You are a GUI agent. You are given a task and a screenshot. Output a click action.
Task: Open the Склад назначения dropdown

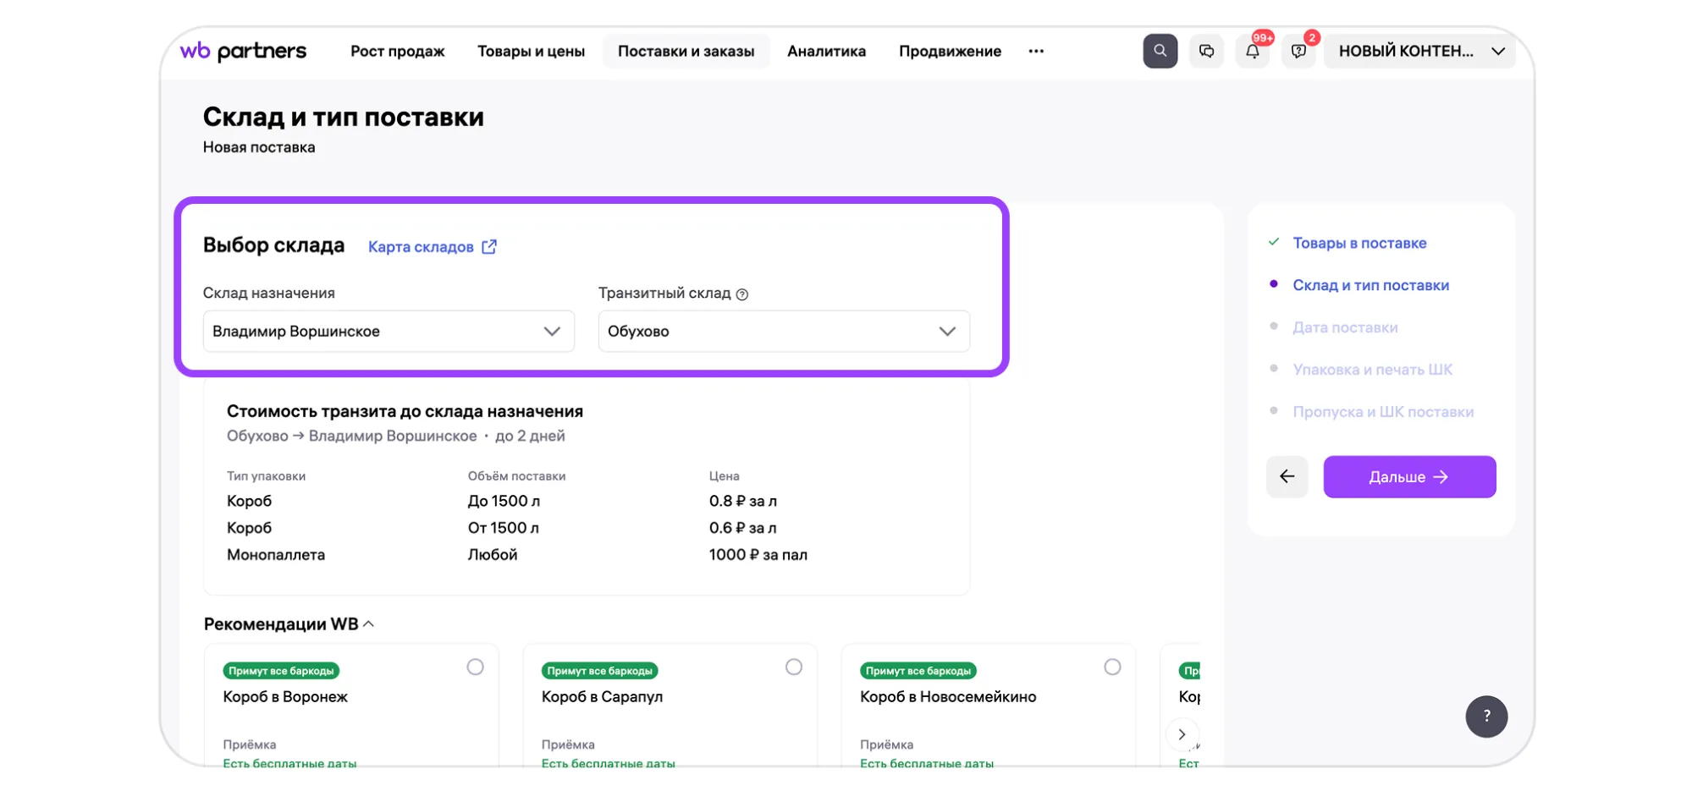pos(389,331)
